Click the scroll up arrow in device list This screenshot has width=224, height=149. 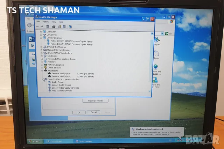(x=152, y=34)
